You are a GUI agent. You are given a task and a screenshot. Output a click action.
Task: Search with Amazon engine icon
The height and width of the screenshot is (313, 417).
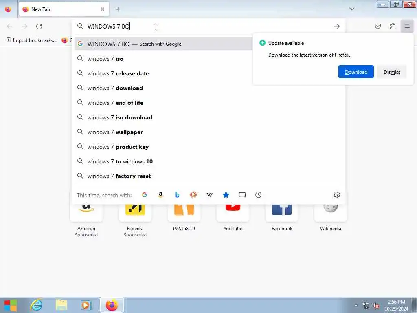point(160,195)
